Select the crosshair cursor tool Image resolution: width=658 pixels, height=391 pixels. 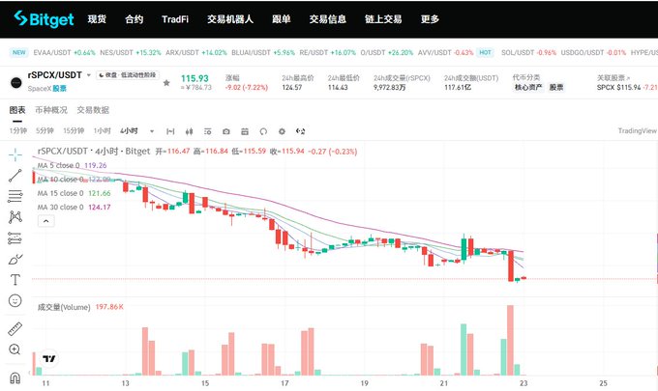coord(15,154)
